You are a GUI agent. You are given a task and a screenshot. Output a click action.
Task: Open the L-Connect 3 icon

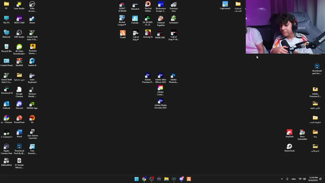tap(6, 134)
